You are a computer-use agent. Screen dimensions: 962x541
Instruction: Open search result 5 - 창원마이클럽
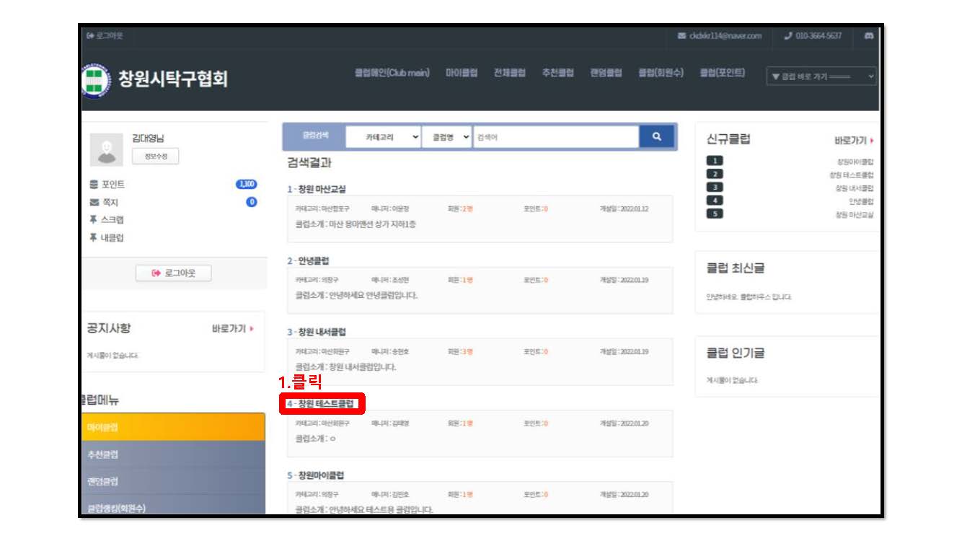pyautogui.click(x=316, y=475)
